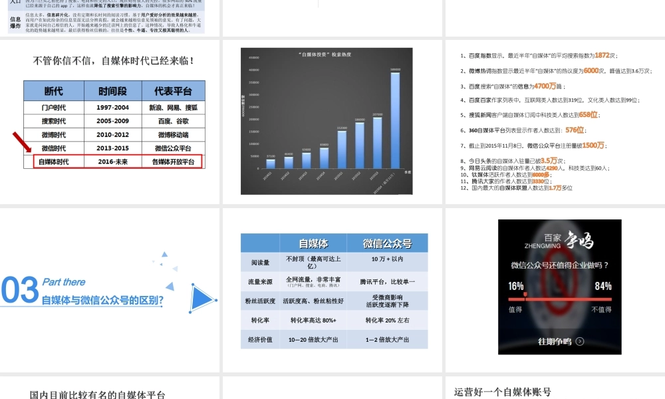The height and width of the screenshot is (399, 665).
Task: Click the 受微商影响 活跃度逐渐下降 cell
Action: click(x=387, y=301)
